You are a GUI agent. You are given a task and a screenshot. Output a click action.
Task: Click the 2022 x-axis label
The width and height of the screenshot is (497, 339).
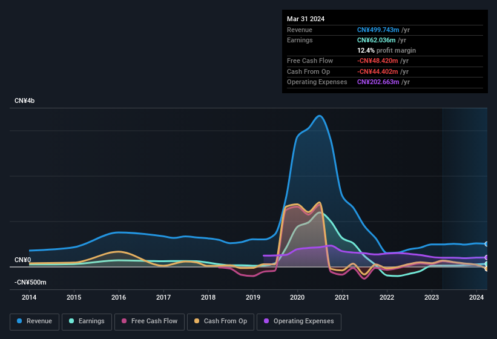coord(387,297)
